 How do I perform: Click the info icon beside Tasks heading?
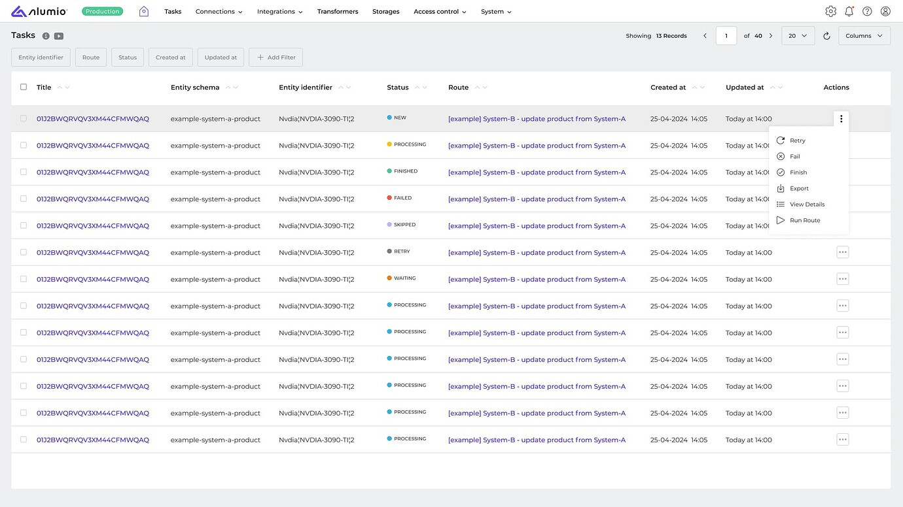coord(46,36)
